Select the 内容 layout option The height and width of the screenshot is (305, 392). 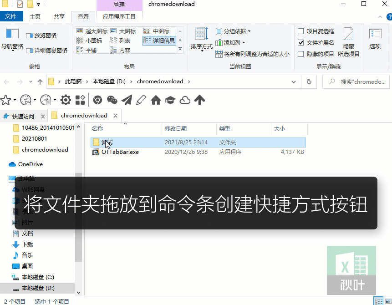pos(120,50)
